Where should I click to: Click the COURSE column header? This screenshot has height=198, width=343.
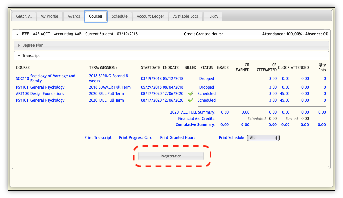pos(23,68)
